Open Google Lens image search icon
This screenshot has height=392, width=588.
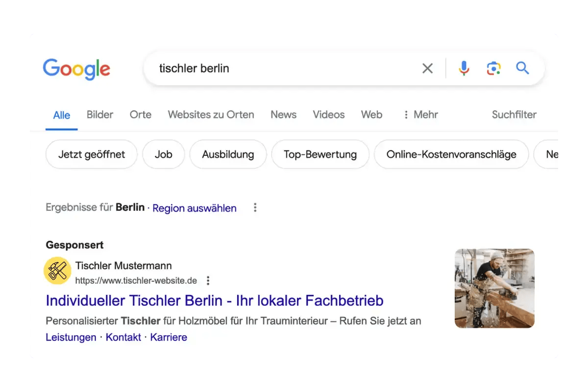click(493, 69)
